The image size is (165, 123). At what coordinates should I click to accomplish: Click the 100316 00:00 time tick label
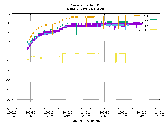pos(67,114)
